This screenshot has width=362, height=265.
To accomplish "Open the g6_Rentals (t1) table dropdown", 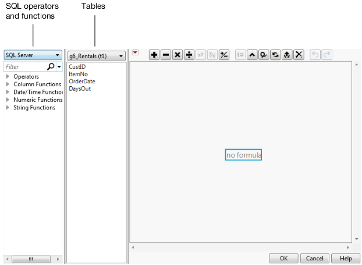I will 97,56.
